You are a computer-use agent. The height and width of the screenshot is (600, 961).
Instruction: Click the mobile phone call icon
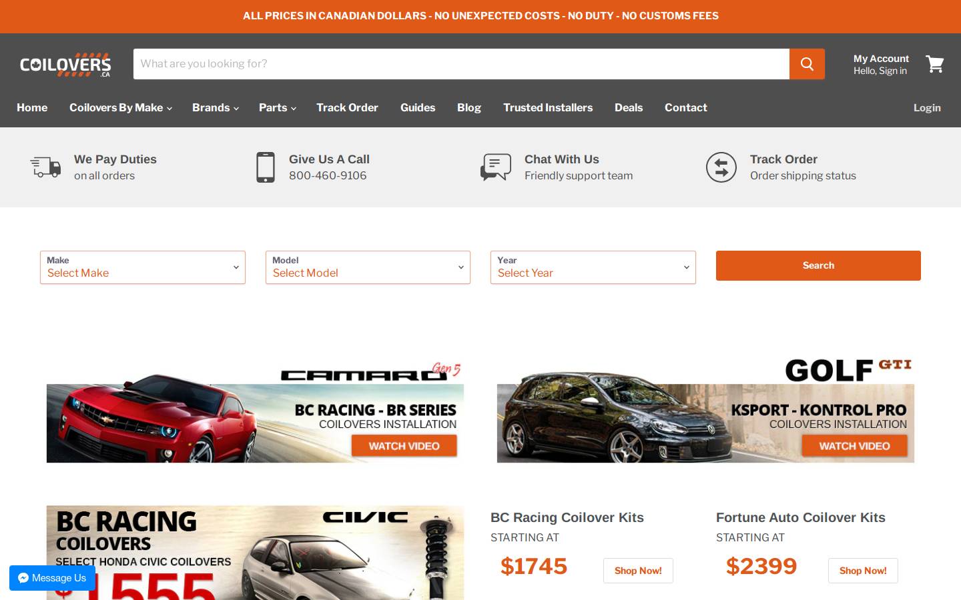(266, 167)
